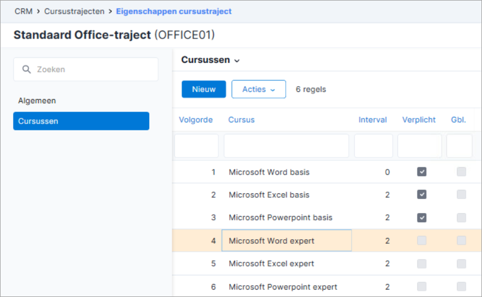Check Gbl. for Microsoft Powerpoint basis

462,218
